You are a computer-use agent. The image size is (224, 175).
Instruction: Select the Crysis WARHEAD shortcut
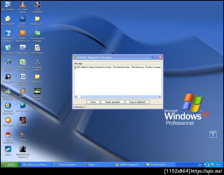pos(37,7)
